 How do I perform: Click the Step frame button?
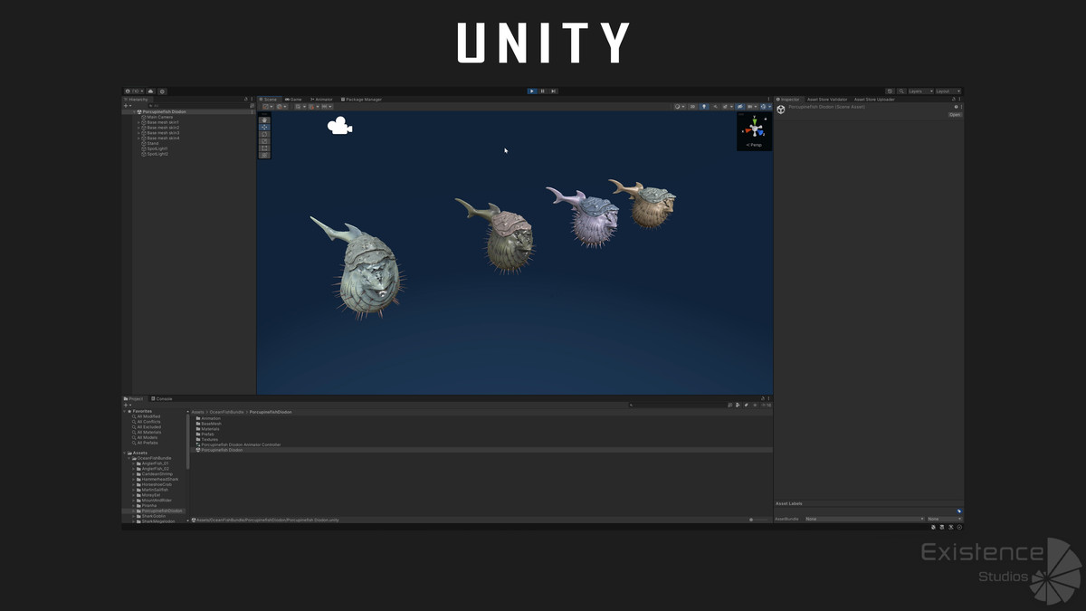click(554, 91)
